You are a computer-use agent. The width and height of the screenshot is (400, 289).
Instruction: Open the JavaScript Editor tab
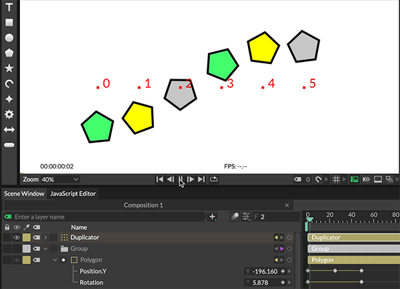(73, 194)
